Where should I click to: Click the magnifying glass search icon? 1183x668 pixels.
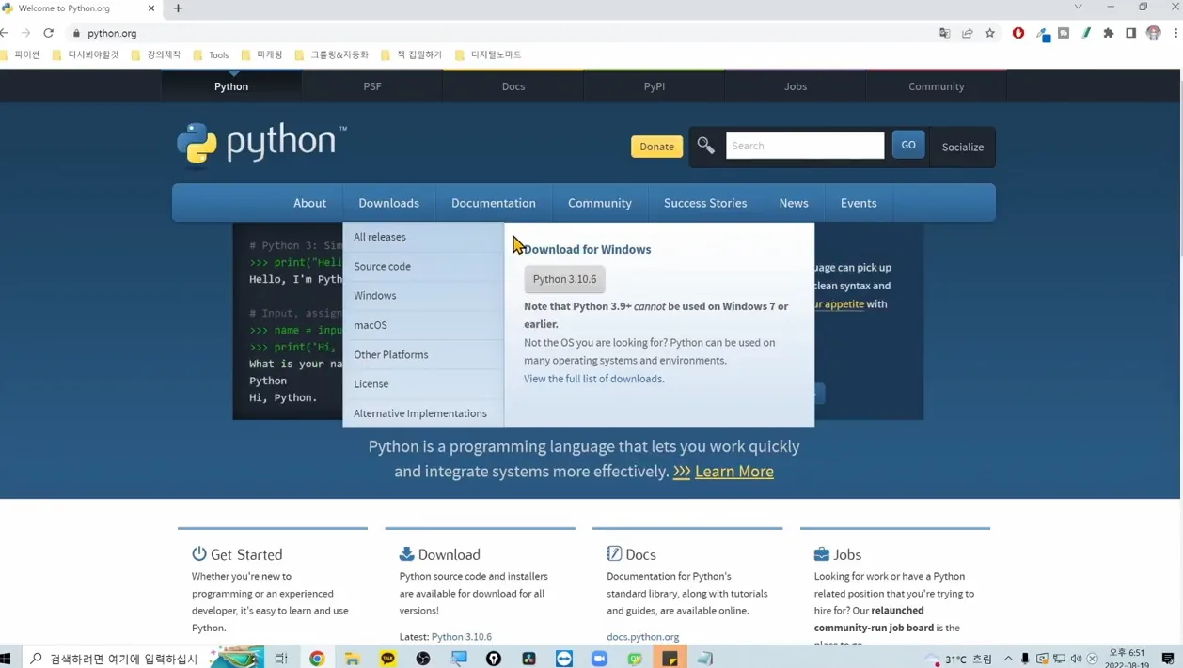pos(706,146)
